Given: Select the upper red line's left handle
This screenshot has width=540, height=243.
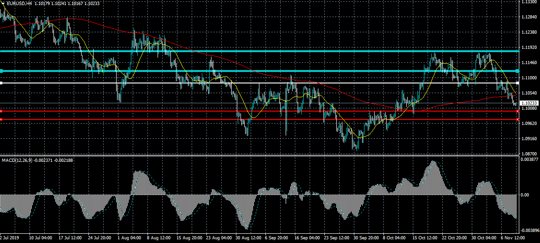Looking at the screenshot, I should pos(1,111).
